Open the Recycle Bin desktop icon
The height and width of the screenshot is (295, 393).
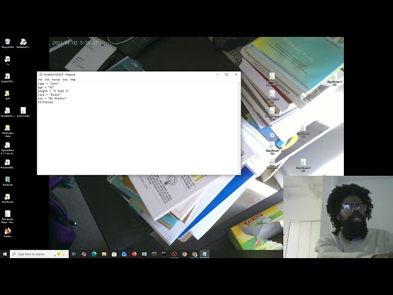tap(7, 43)
